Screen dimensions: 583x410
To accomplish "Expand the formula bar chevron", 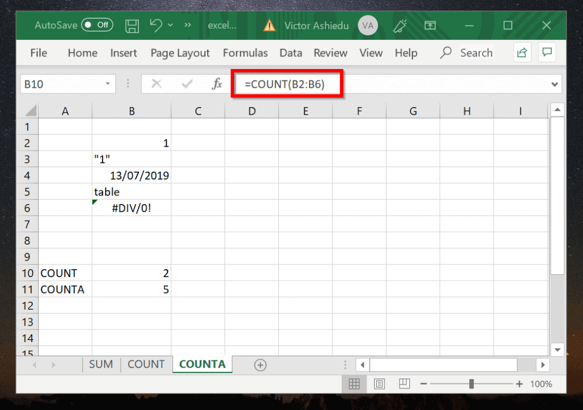I will 555,84.
